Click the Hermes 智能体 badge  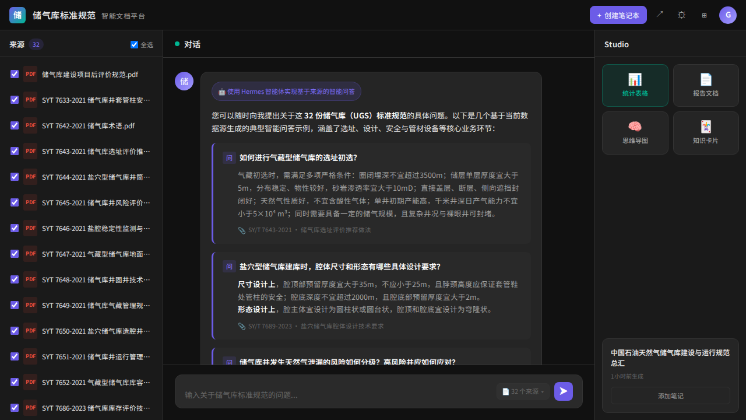click(286, 92)
